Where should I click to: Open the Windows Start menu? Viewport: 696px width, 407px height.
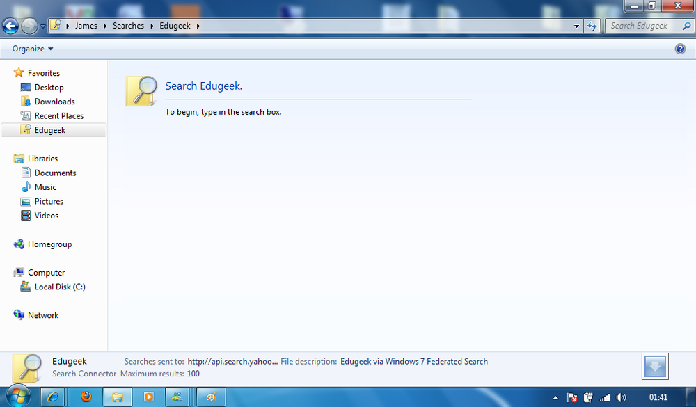pos(18,397)
